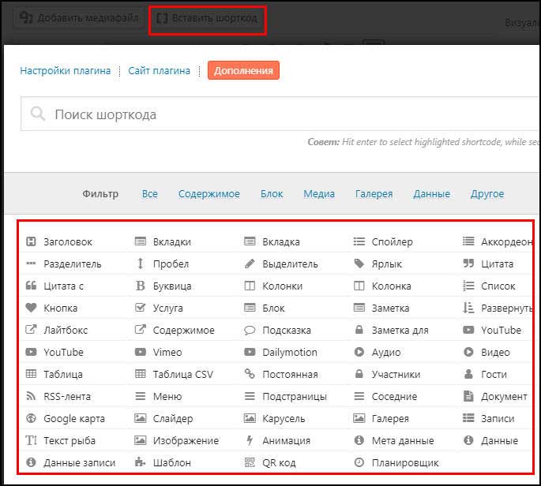Select the Мета данные info icon
This screenshot has width=541, height=486.
359,440
